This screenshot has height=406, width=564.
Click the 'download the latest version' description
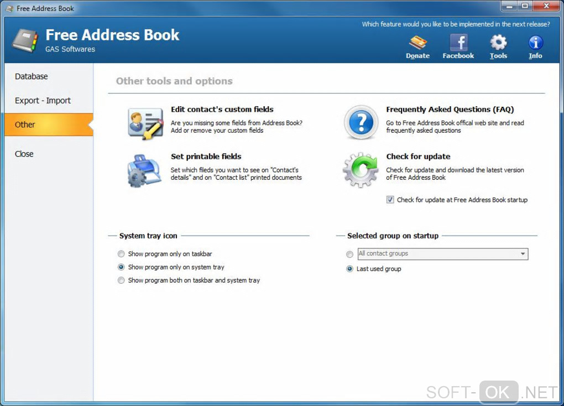coord(455,174)
